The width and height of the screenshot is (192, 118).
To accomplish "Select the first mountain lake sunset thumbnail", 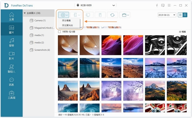I will [68, 68].
